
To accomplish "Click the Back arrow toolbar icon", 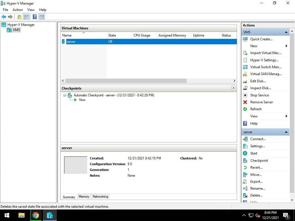I will click(x=4, y=17).
